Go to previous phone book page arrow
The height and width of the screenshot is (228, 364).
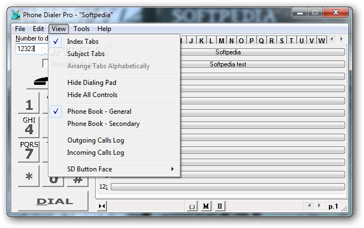click(309, 205)
